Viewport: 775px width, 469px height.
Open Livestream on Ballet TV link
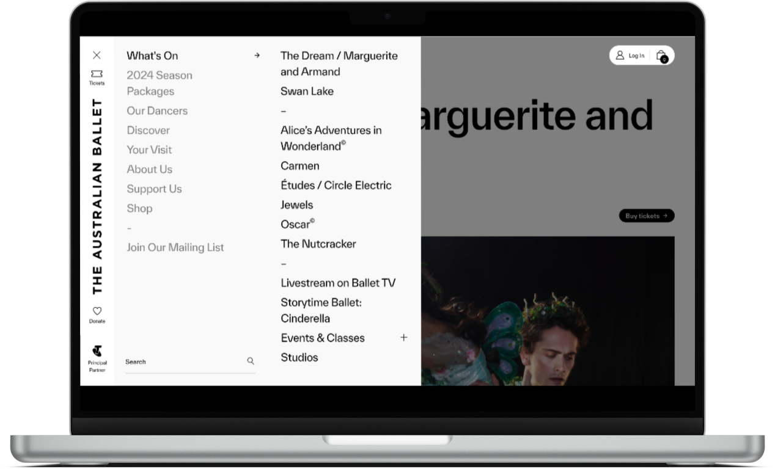338,283
